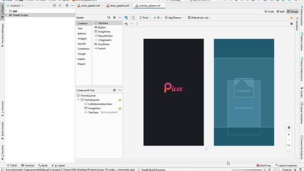
Task: Open design surface layers selector
Action: pos(126,18)
